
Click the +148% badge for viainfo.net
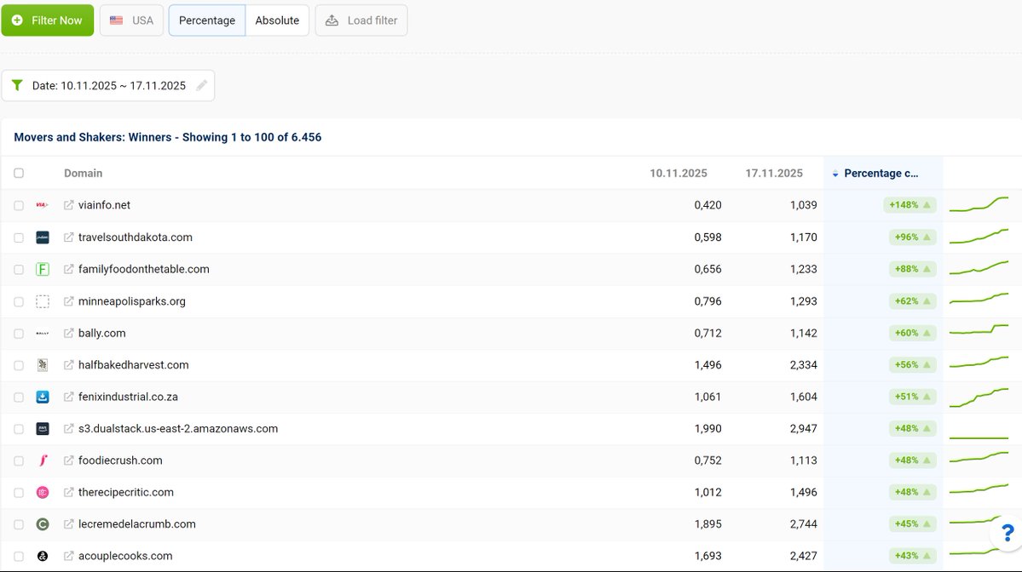pyautogui.click(x=909, y=205)
